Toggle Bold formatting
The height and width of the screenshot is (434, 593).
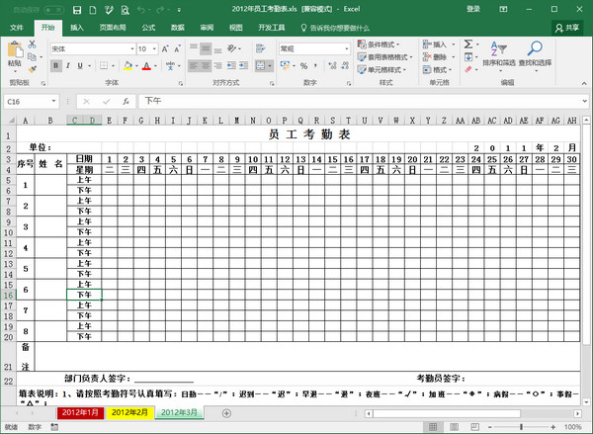pos(54,66)
